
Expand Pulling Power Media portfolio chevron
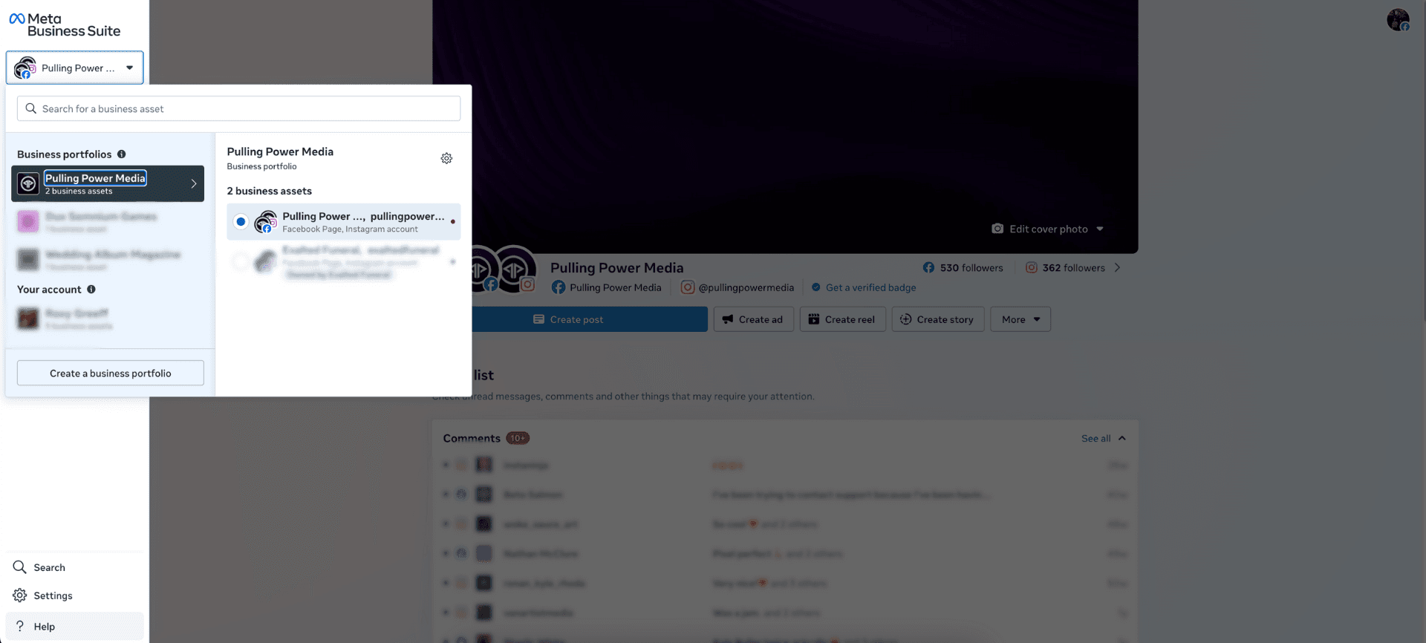click(194, 183)
